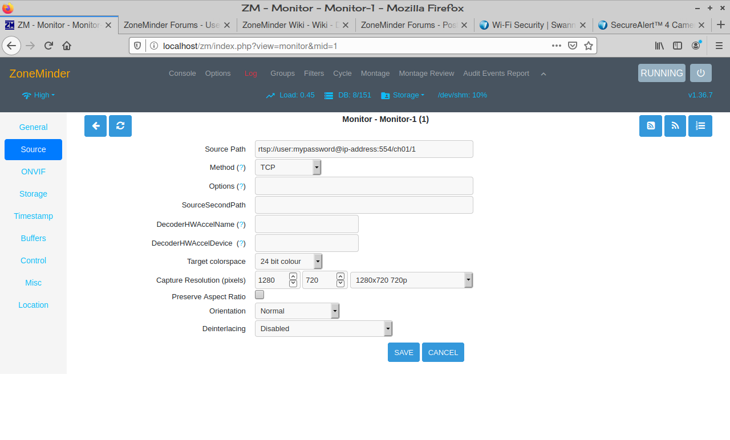Bookmark this page with the star icon
This screenshot has height=440, width=730.
pyautogui.click(x=589, y=46)
